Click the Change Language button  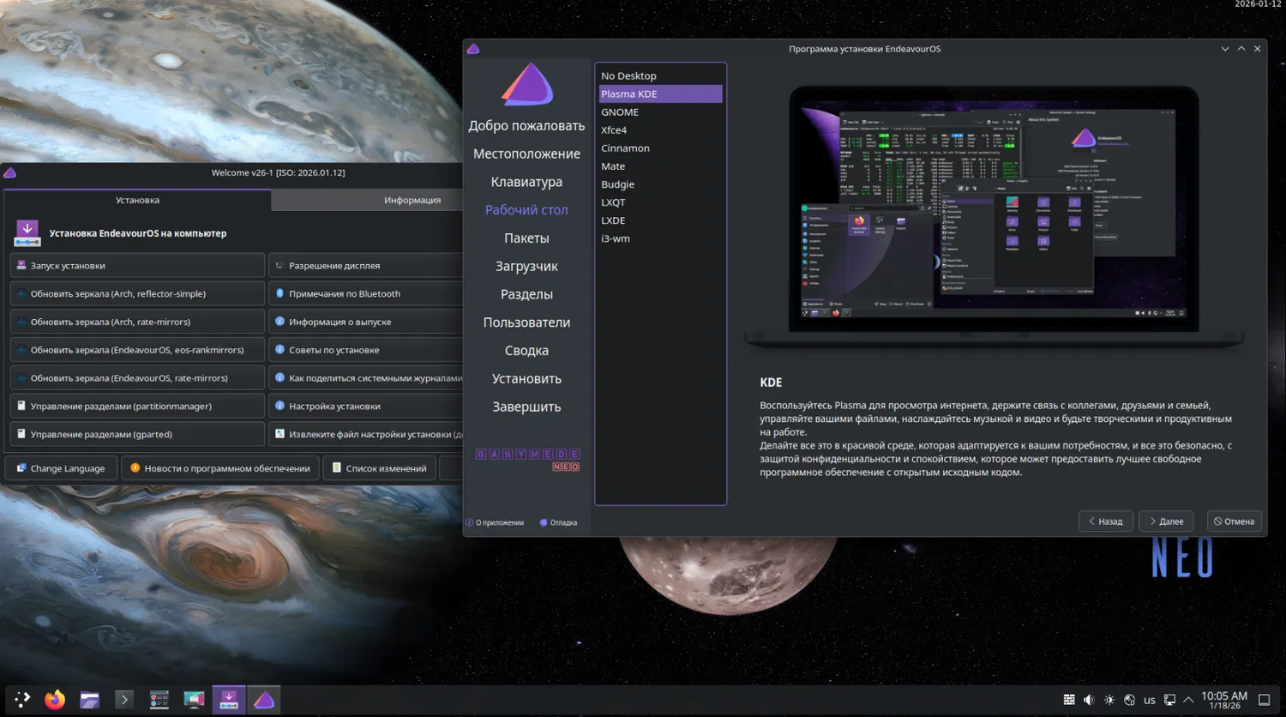coord(62,468)
